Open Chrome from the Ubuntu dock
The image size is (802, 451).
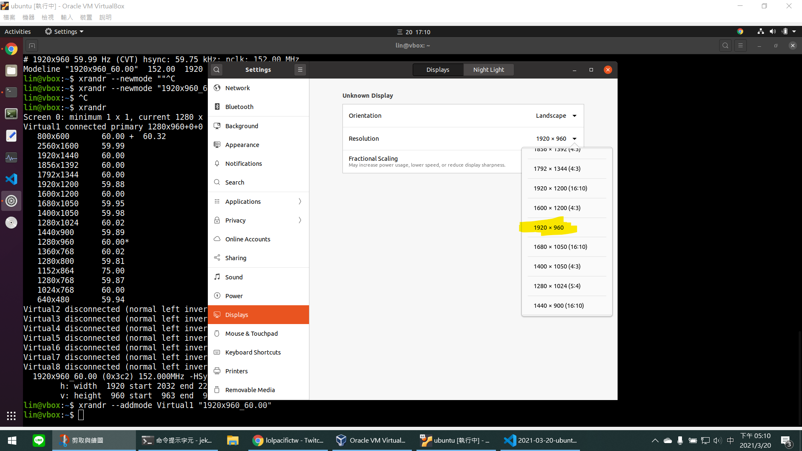pos(11,49)
